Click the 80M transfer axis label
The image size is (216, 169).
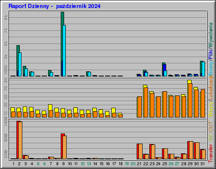5,138
